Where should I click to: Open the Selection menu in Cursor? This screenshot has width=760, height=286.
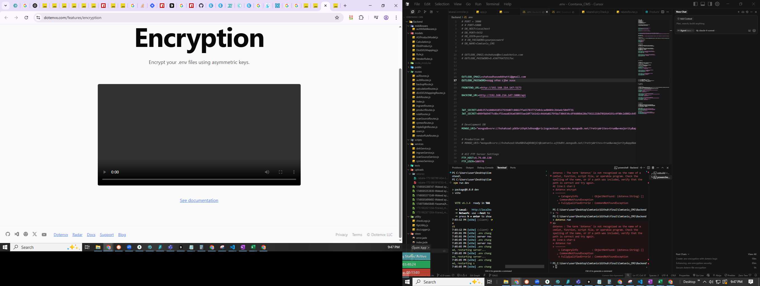(x=442, y=4)
